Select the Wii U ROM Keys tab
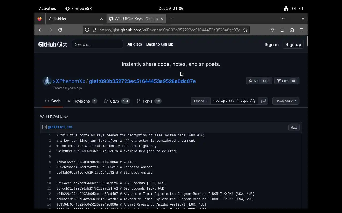The image size is (342, 213). (x=136, y=19)
